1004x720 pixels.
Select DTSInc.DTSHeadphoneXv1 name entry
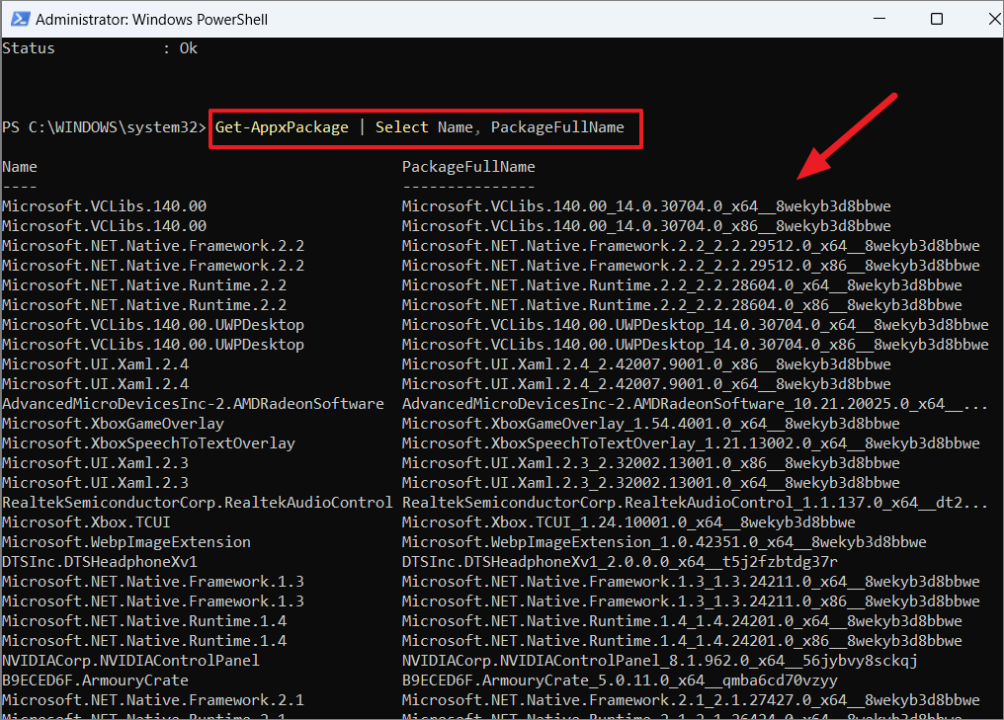100,562
